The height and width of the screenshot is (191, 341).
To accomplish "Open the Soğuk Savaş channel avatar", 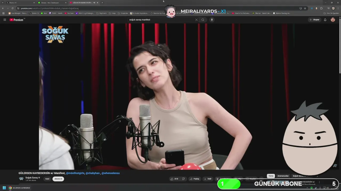I will [21, 179].
